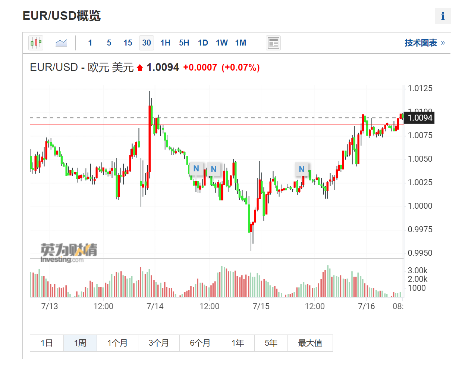This screenshot has height=367, width=462.
Task: Select the 1H interval
Action: tap(165, 43)
